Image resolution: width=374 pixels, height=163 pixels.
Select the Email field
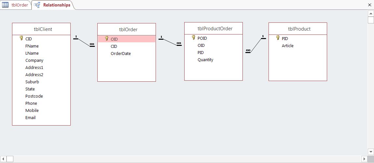coord(31,117)
